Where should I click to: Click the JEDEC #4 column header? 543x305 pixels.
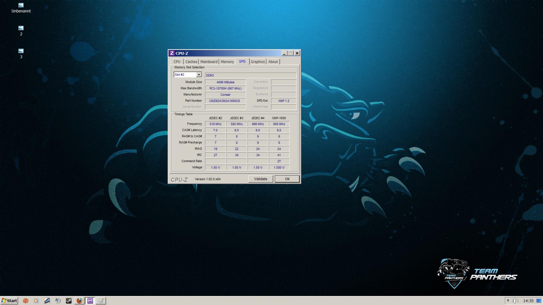[x=258, y=118]
